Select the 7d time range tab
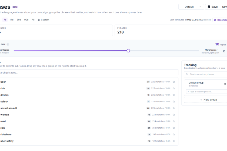The width and height of the screenshot is (227, 151). tap(5, 20)
